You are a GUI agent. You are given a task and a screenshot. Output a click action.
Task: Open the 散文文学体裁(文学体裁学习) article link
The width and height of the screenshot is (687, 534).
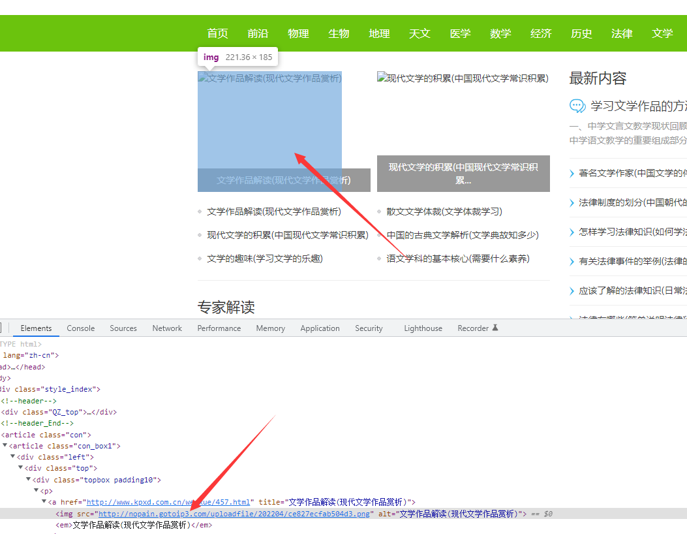(x=444, y=212)
